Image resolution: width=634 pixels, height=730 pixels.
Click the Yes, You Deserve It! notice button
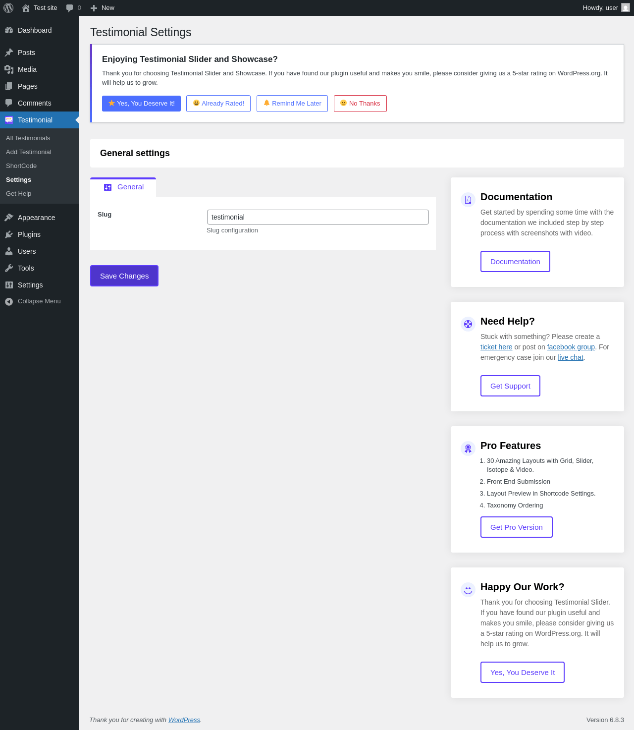(x=141, y=104)
